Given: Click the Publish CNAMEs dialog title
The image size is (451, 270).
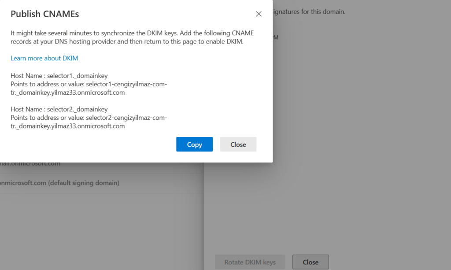Looking at the screenshot, I should coord(45,14).
